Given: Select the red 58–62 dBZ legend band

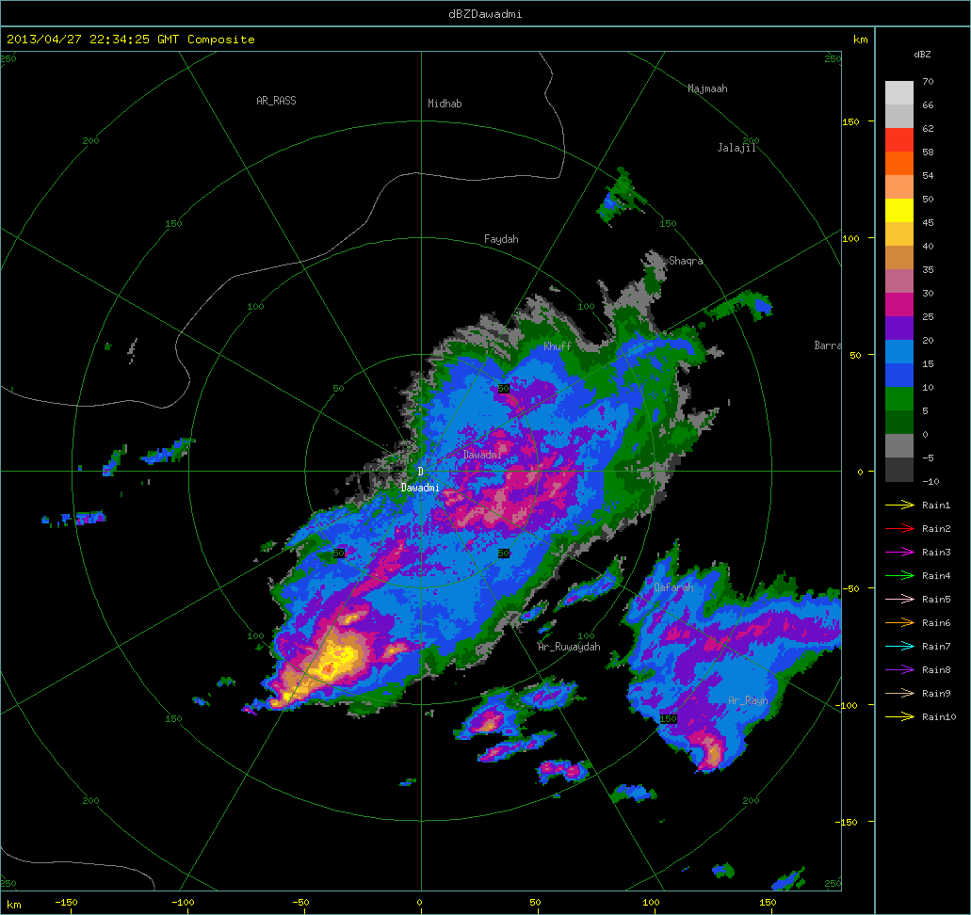Looking at the screenshot, I should click(899, 140).
